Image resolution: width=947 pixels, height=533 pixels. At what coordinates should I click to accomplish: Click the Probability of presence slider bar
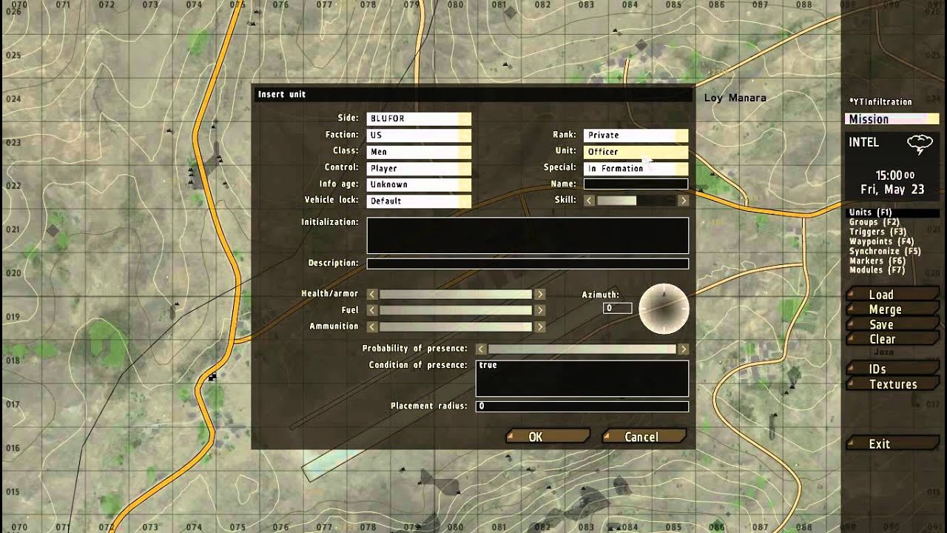(582, 349)
